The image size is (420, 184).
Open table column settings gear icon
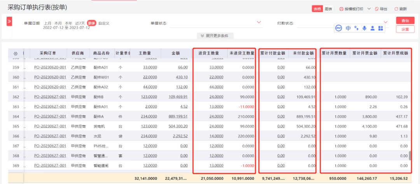click(16, 53)
